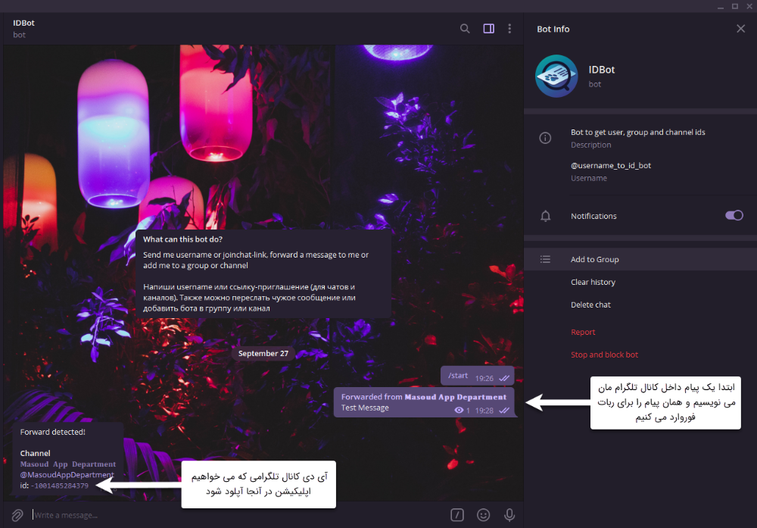
Task: Click the @username_to_id_bot username
Action: (x=611, y=165)
